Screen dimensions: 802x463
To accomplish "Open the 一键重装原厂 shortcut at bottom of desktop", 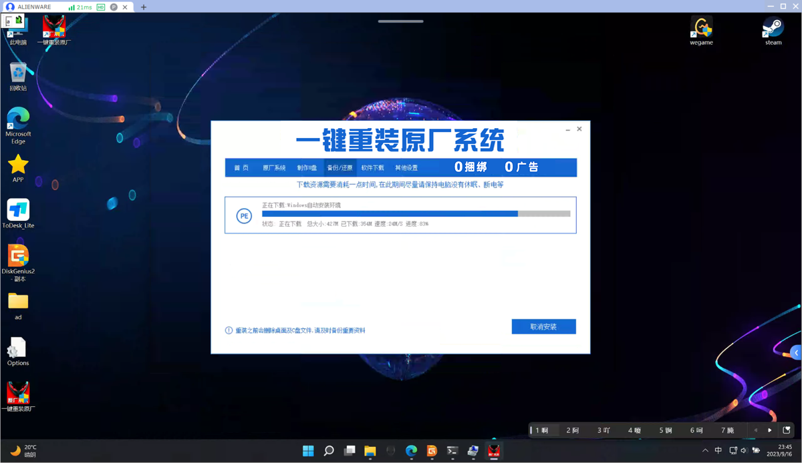I will pyautogui.click(x=18, y=397).
